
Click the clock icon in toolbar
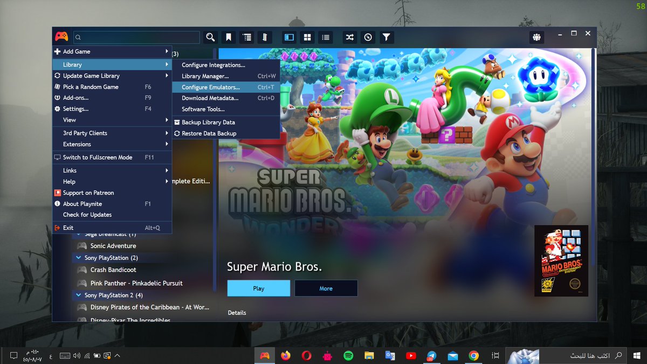[x=368, y=37]
